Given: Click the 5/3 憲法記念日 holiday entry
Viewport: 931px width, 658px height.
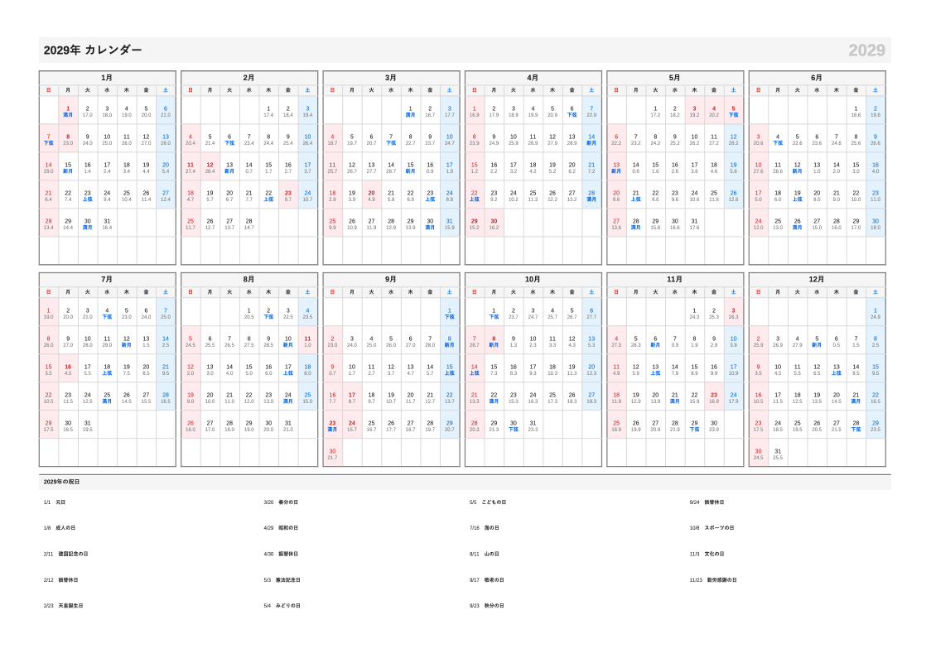Looking at the screenshot, I should (x=282, y=579).
